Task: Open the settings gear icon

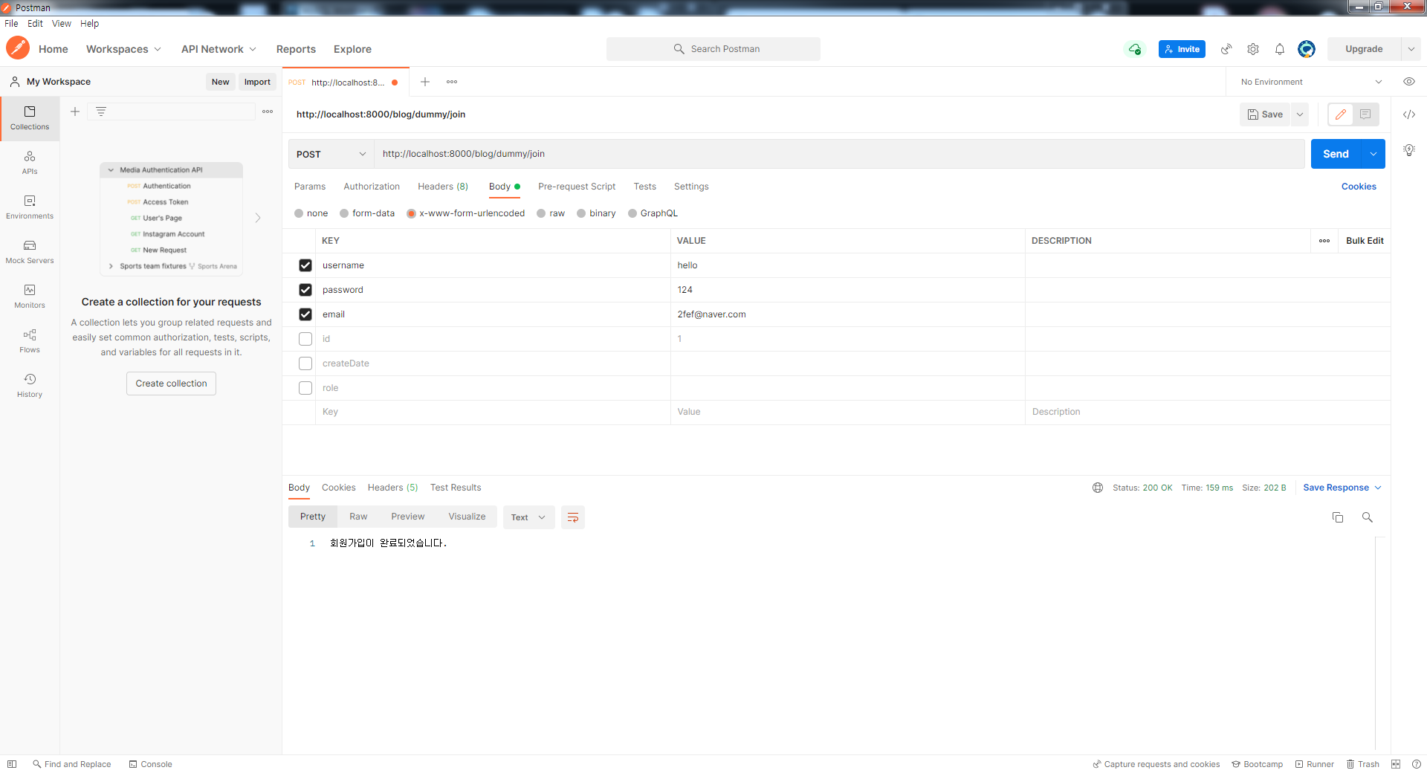Action: 1253,49
